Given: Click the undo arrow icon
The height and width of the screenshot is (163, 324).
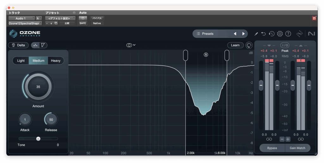Looking at the screenshot, I should [x=264, y=34].
